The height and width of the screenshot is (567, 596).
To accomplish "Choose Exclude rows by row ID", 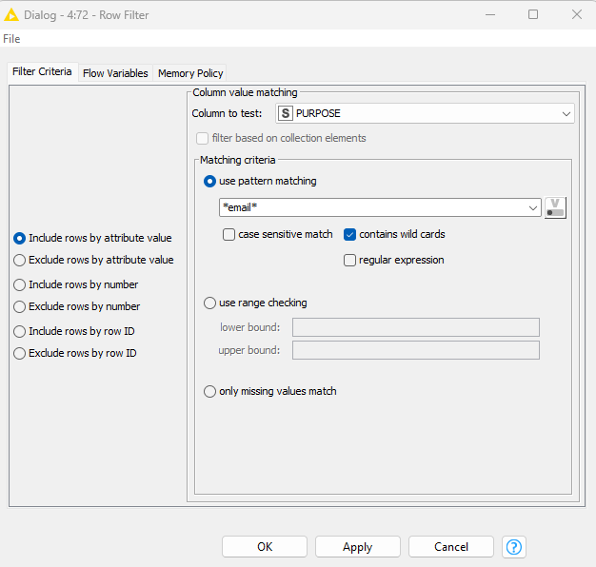I will 20,353.
